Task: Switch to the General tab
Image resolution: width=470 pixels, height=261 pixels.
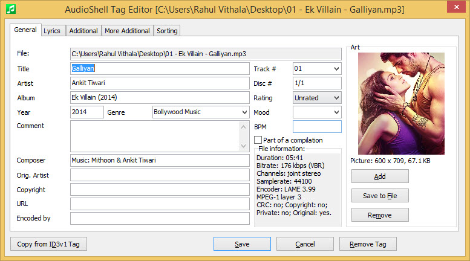Action: coord(25,30)
